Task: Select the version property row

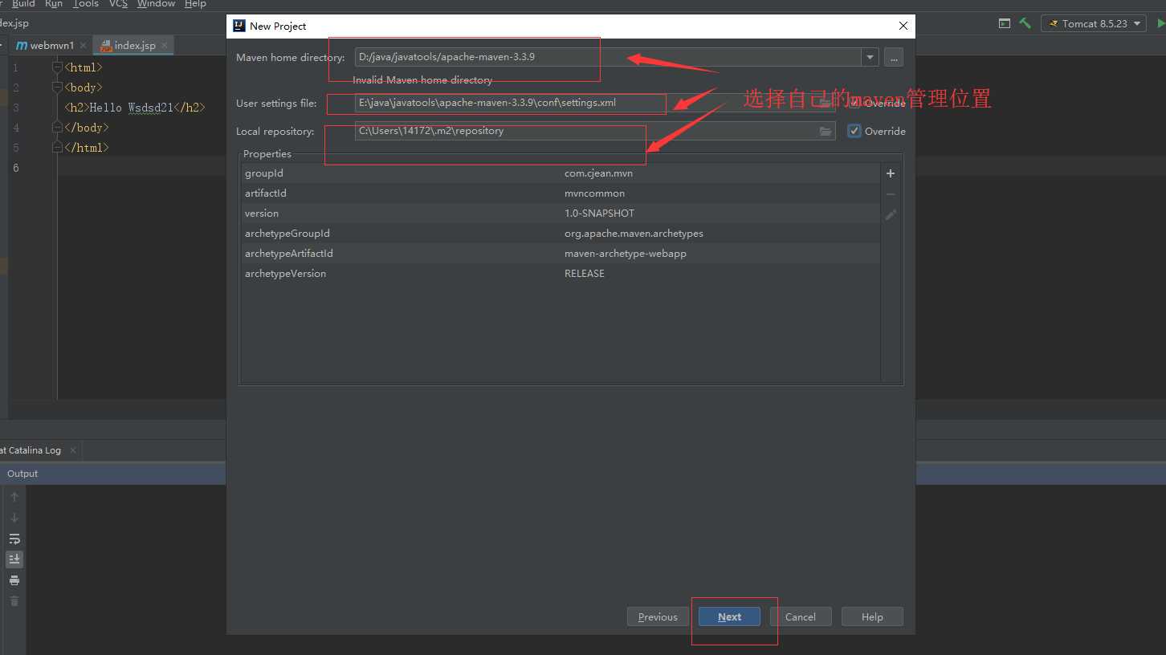Action: pos(560,214)
